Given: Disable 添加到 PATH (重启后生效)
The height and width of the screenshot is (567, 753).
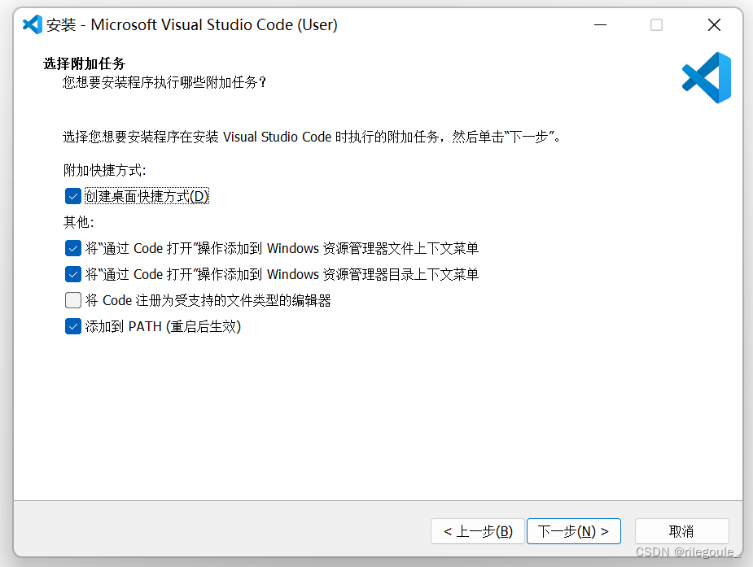Looking at the screenshot, I should (72, 326).
